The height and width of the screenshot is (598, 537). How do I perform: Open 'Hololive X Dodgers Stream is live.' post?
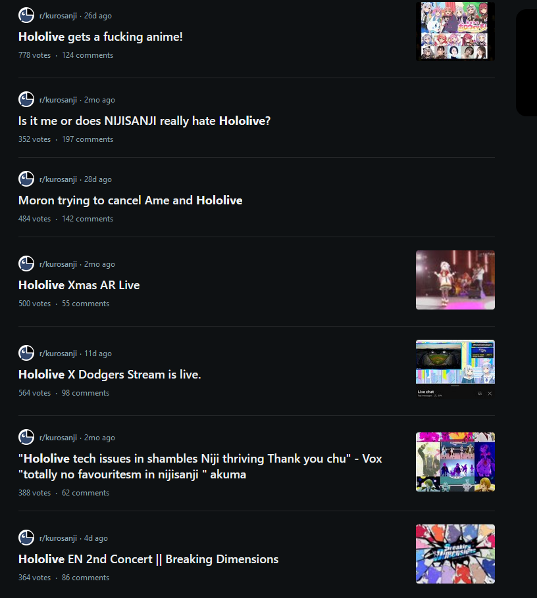point(110,375)
